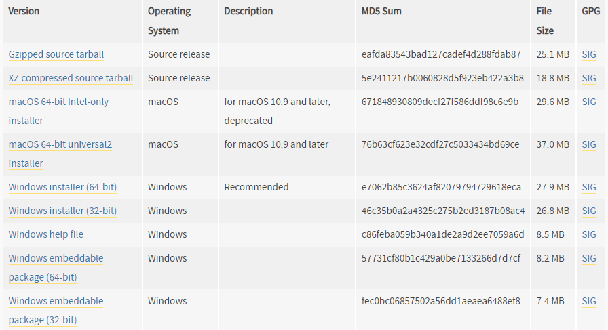
Task: Open SIG for Windows installer (32-bit)
Action: pos(589,211)
